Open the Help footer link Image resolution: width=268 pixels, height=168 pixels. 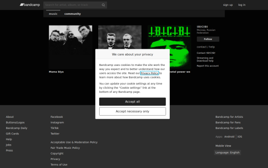pyautogui.click(x=9, y=139)
